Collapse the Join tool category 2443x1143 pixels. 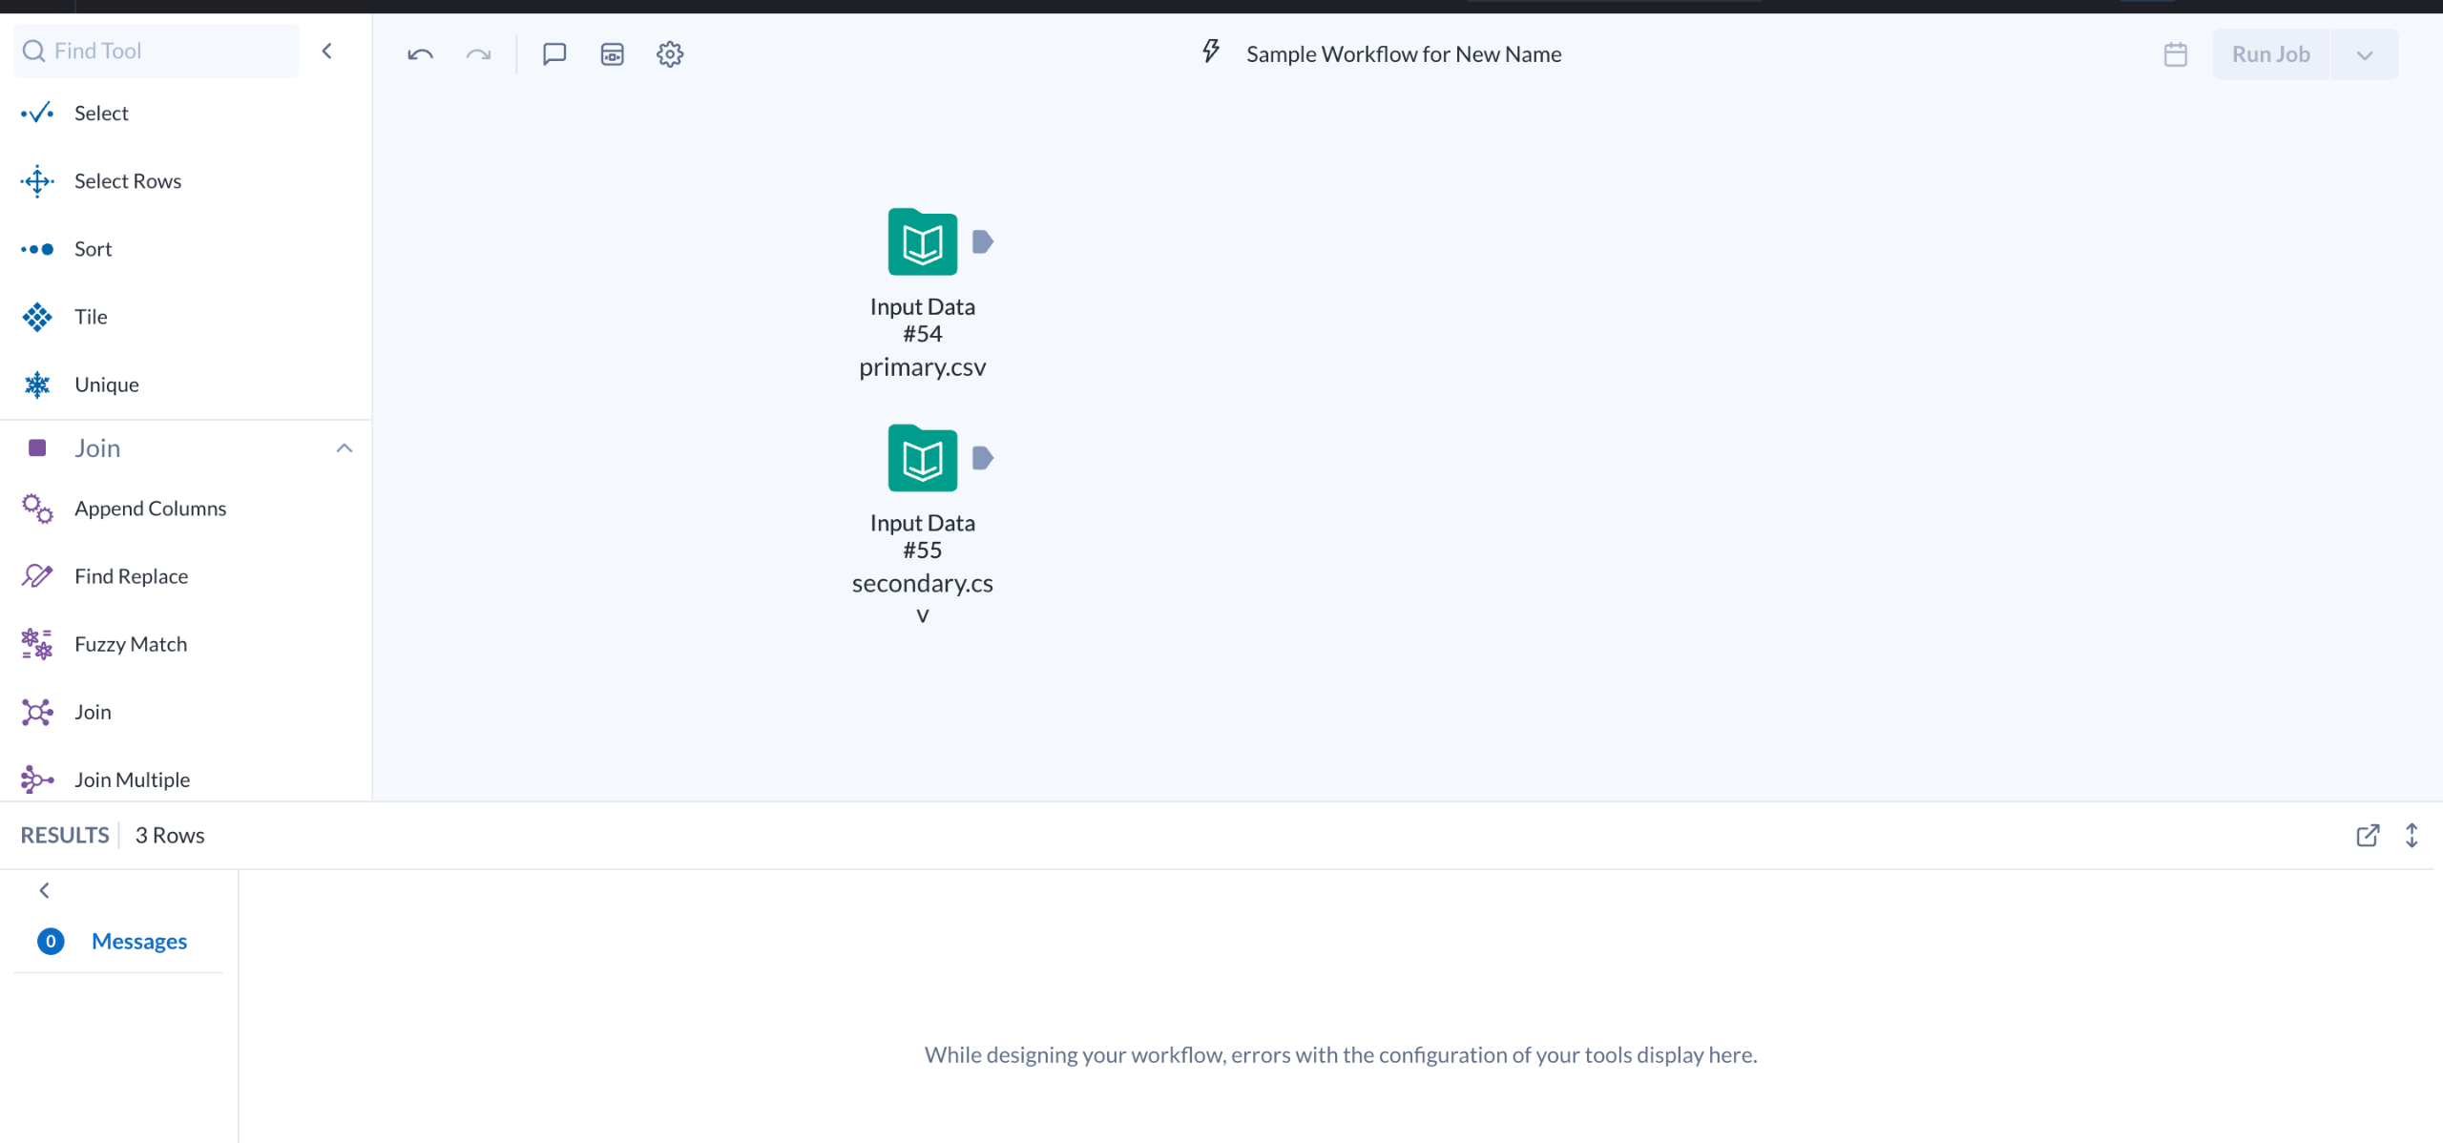tap(345, 448)
